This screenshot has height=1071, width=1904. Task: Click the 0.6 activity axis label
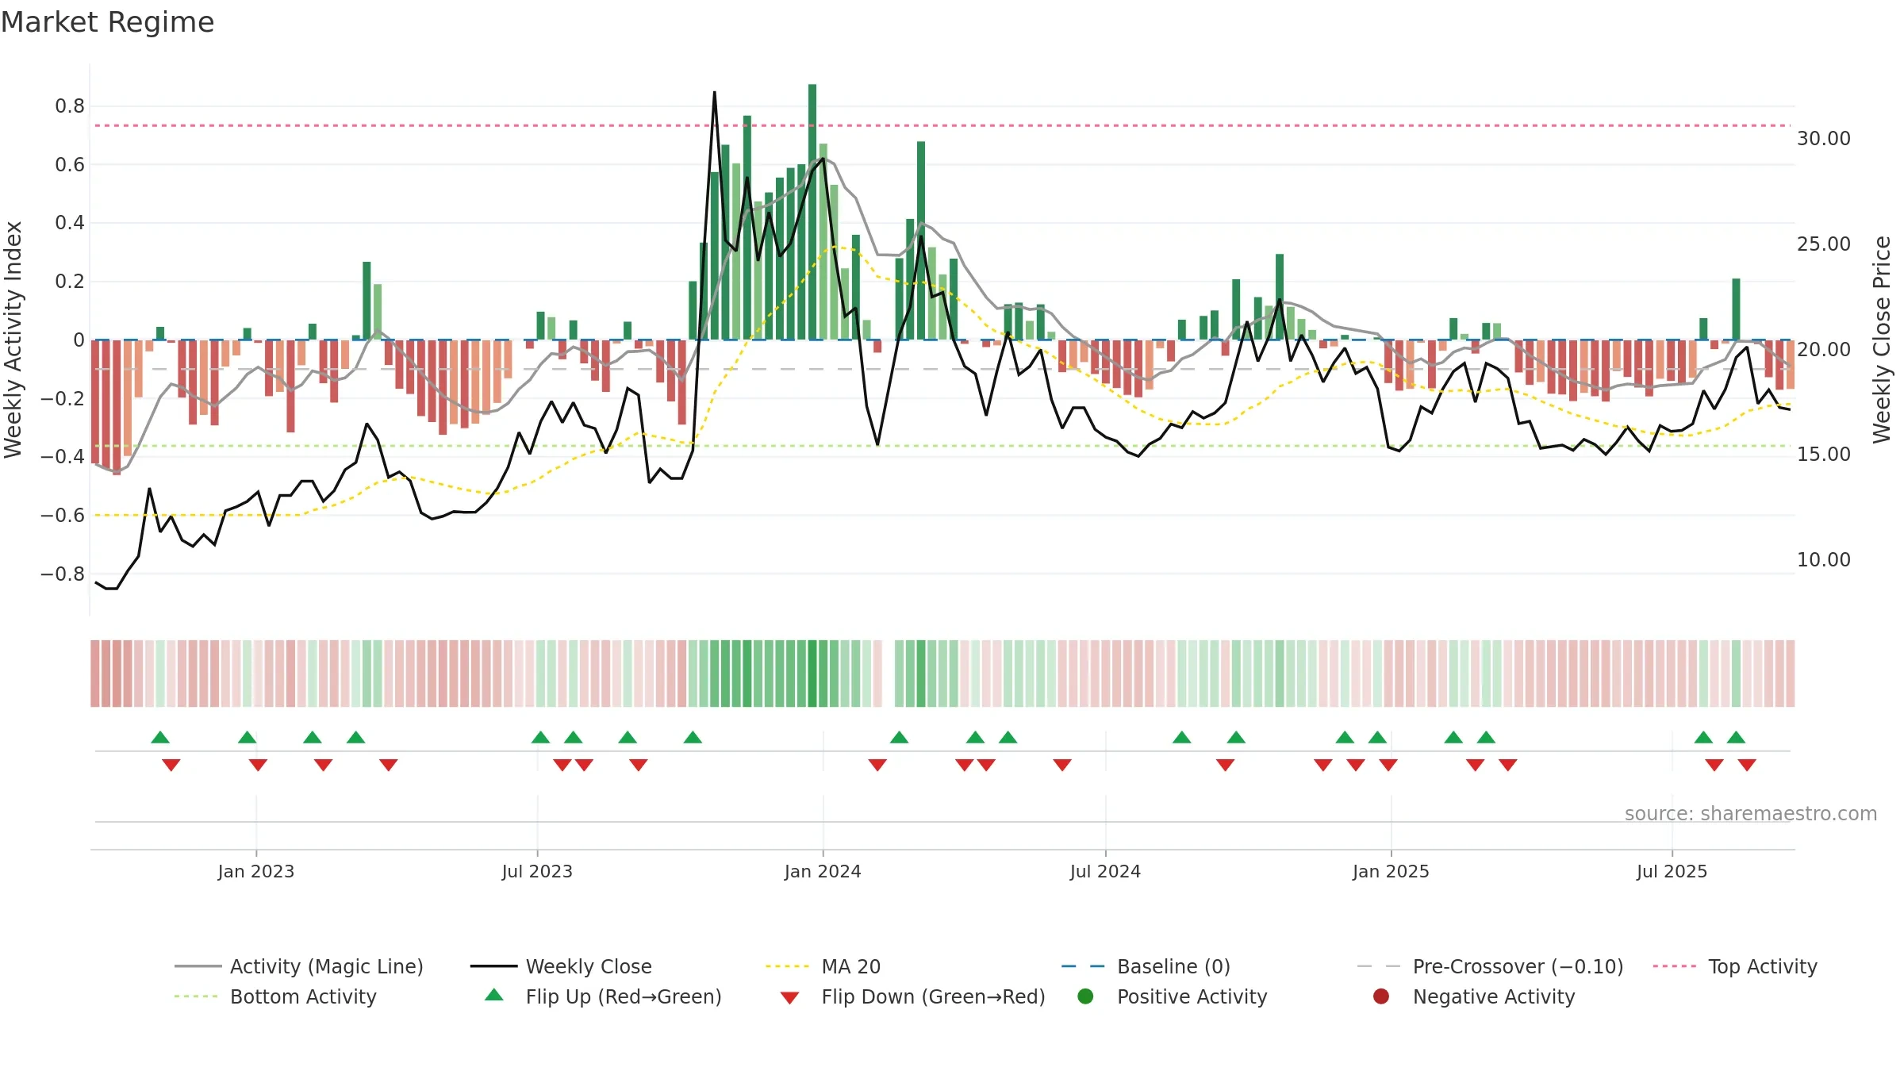70,164
